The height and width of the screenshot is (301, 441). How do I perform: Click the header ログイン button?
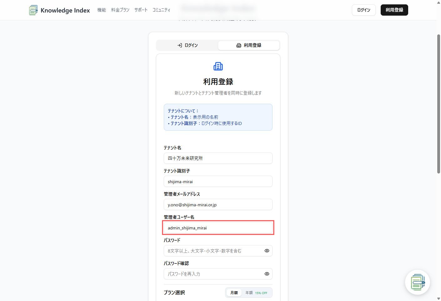(x=364, y=10)
